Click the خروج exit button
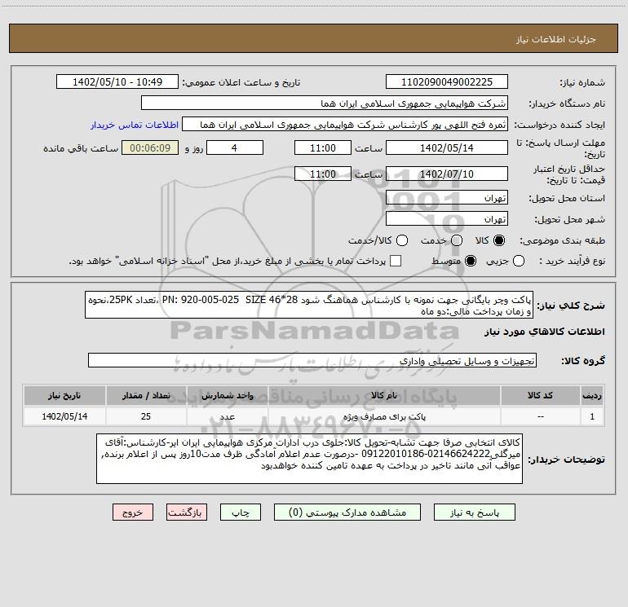The width and height of the screenshot is (628, 607). 133,512
